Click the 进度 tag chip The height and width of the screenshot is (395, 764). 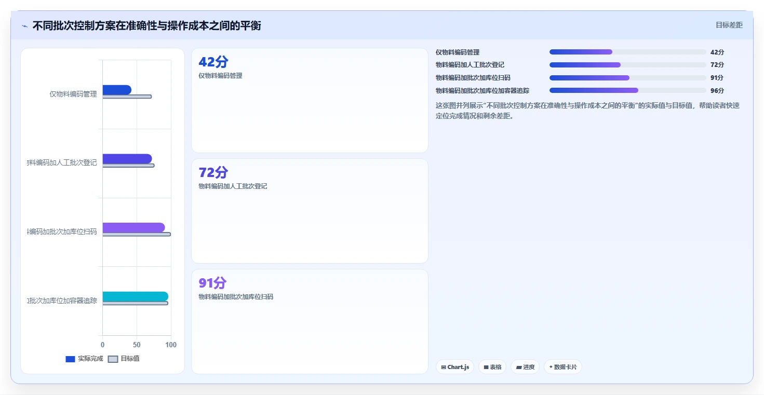[525, 367]
